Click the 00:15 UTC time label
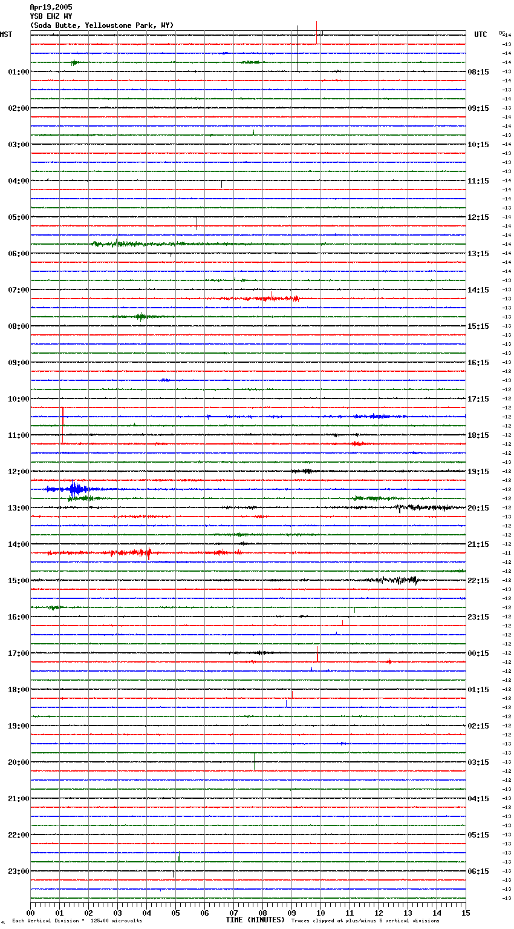 pos(478,653)
